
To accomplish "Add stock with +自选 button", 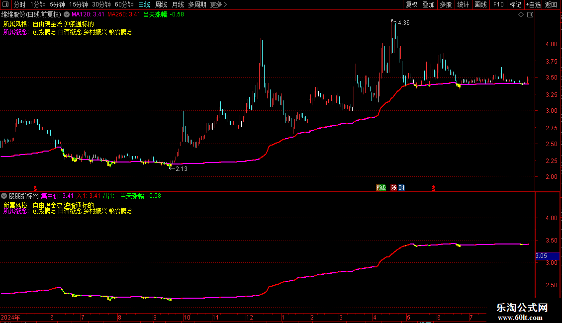I will click(533, 4).
